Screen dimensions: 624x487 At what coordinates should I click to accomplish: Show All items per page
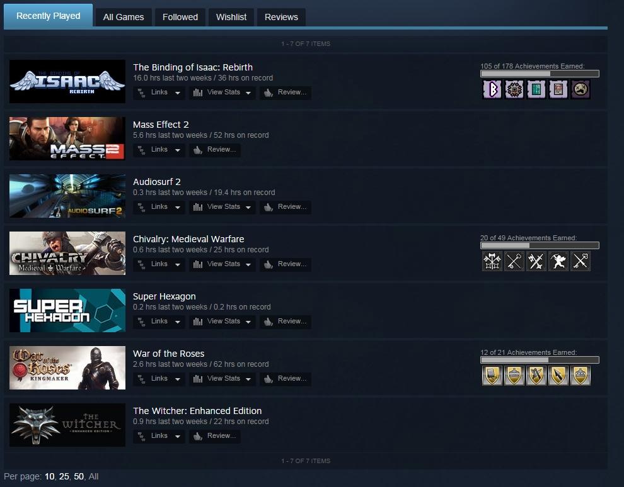93,476
